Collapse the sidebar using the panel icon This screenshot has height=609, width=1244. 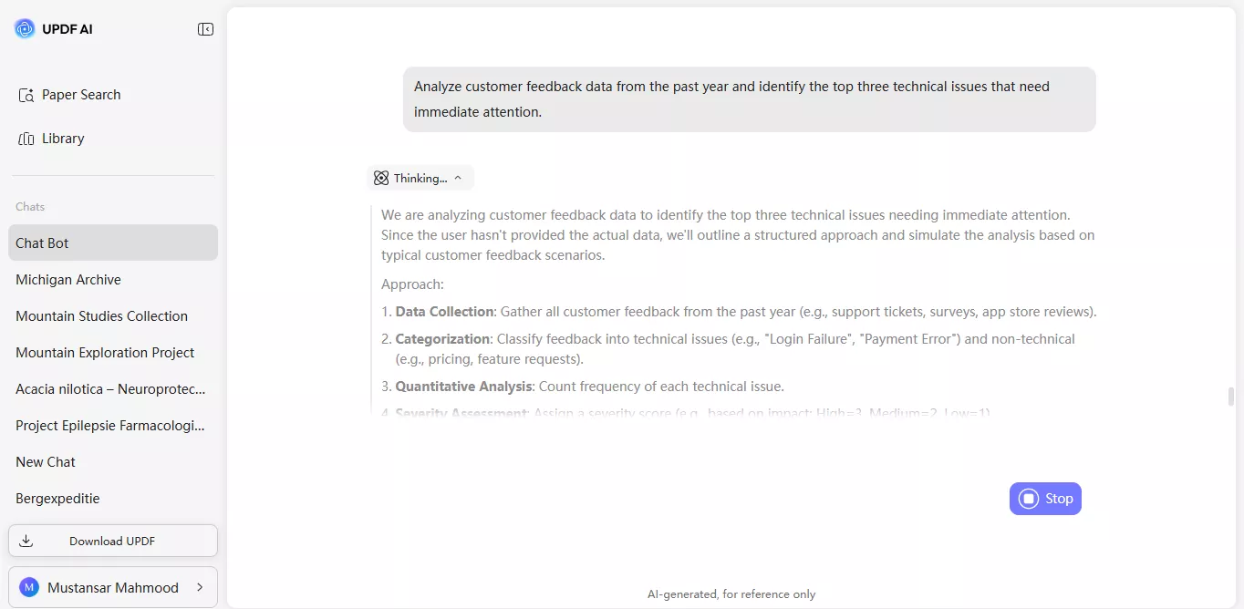pos(206,28)
